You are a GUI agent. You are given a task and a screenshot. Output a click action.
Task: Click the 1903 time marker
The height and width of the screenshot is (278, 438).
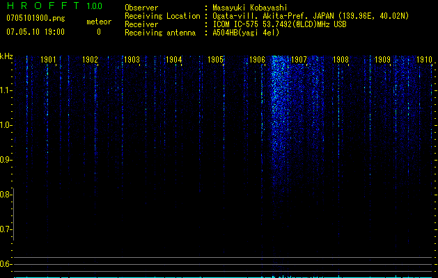[132, 60]
